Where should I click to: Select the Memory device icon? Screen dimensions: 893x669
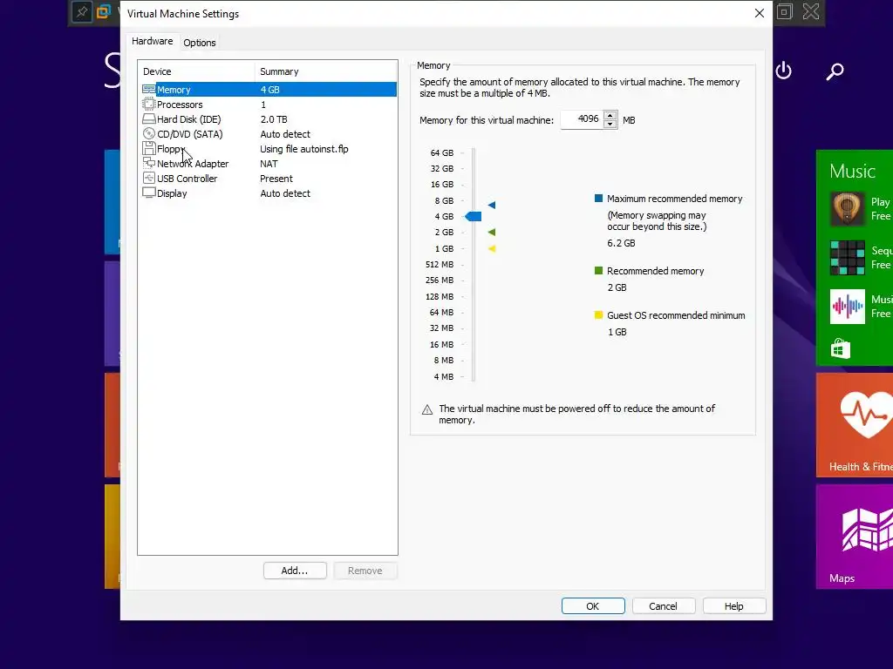(148, 90)
